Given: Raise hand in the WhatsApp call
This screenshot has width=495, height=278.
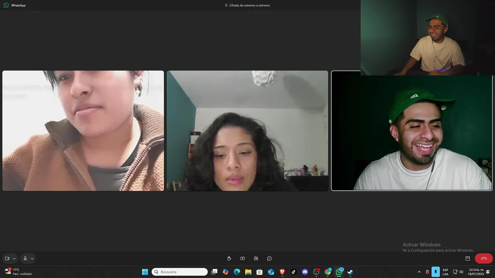Looking at the screenshot, I should (x=229, y=258).
